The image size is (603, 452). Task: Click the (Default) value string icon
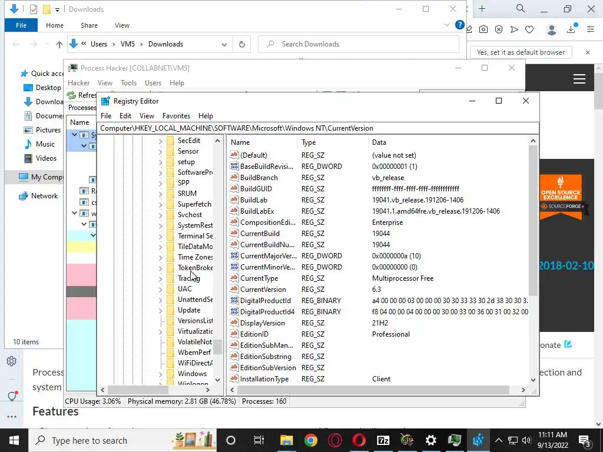[x=234, y=155]
